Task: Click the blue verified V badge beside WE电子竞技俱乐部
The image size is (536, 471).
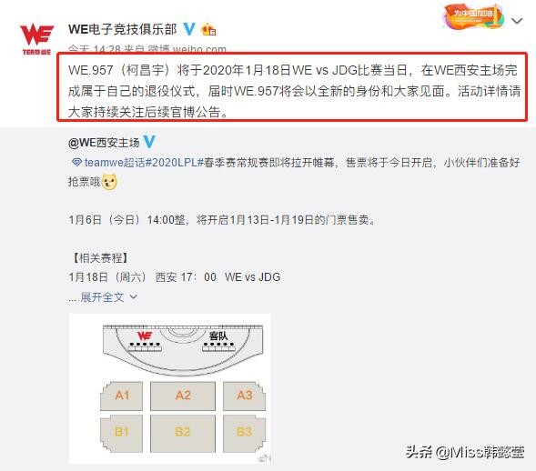Action: pos(189,29)
